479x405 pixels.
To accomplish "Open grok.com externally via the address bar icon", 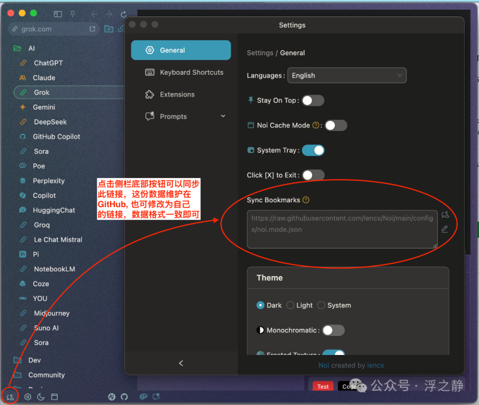I will [93, 29].
